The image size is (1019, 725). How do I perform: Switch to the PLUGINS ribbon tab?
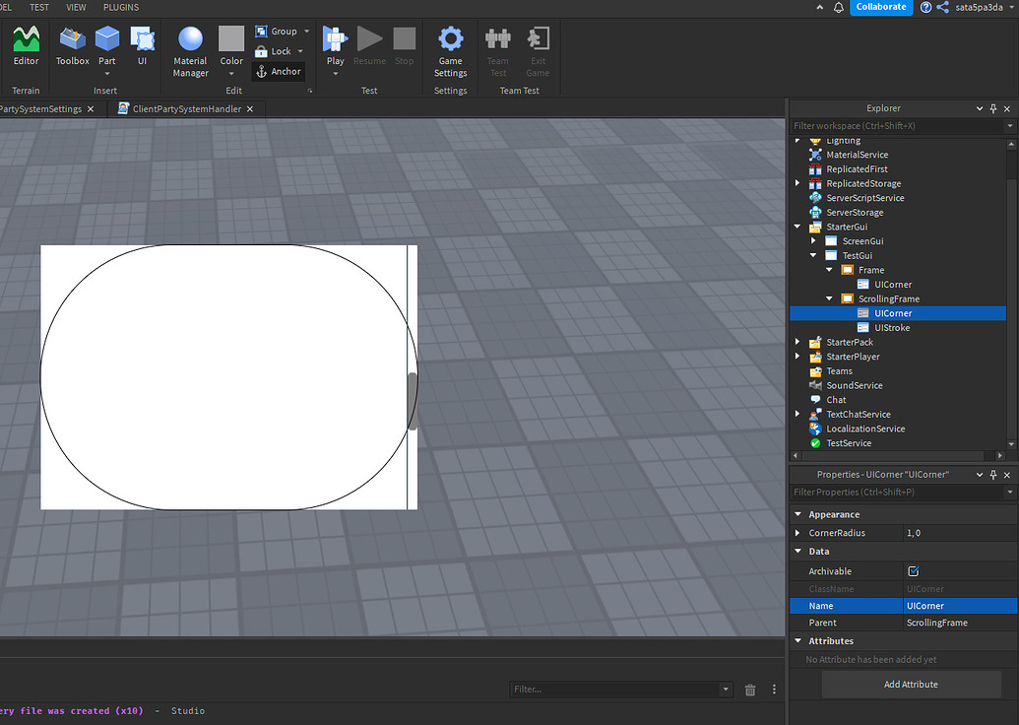pyautogui.click(x=119, y=7)
